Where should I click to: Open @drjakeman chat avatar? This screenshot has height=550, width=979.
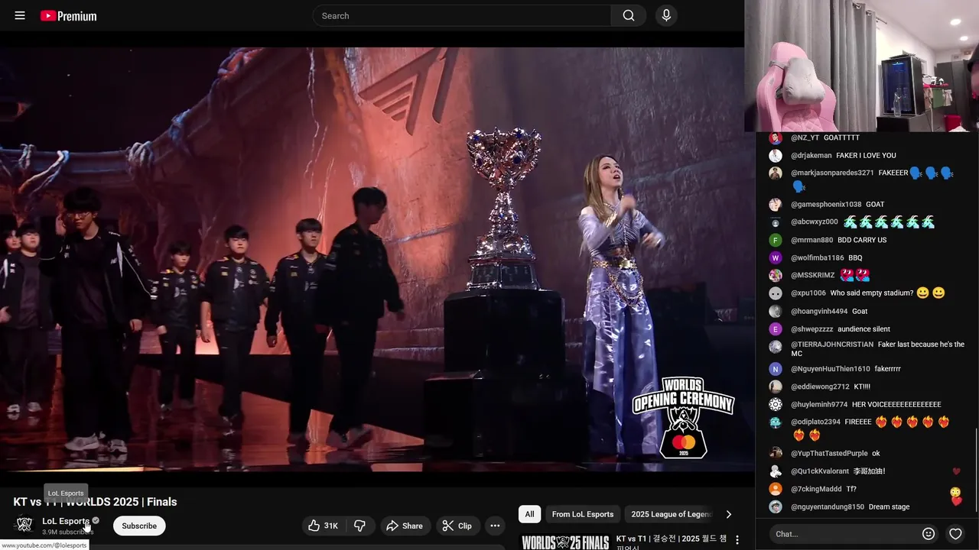point(776,156)
